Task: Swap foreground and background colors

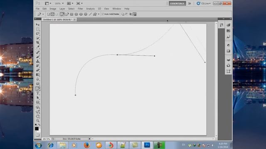Action: pyautogui.click(x=39, y=125)
